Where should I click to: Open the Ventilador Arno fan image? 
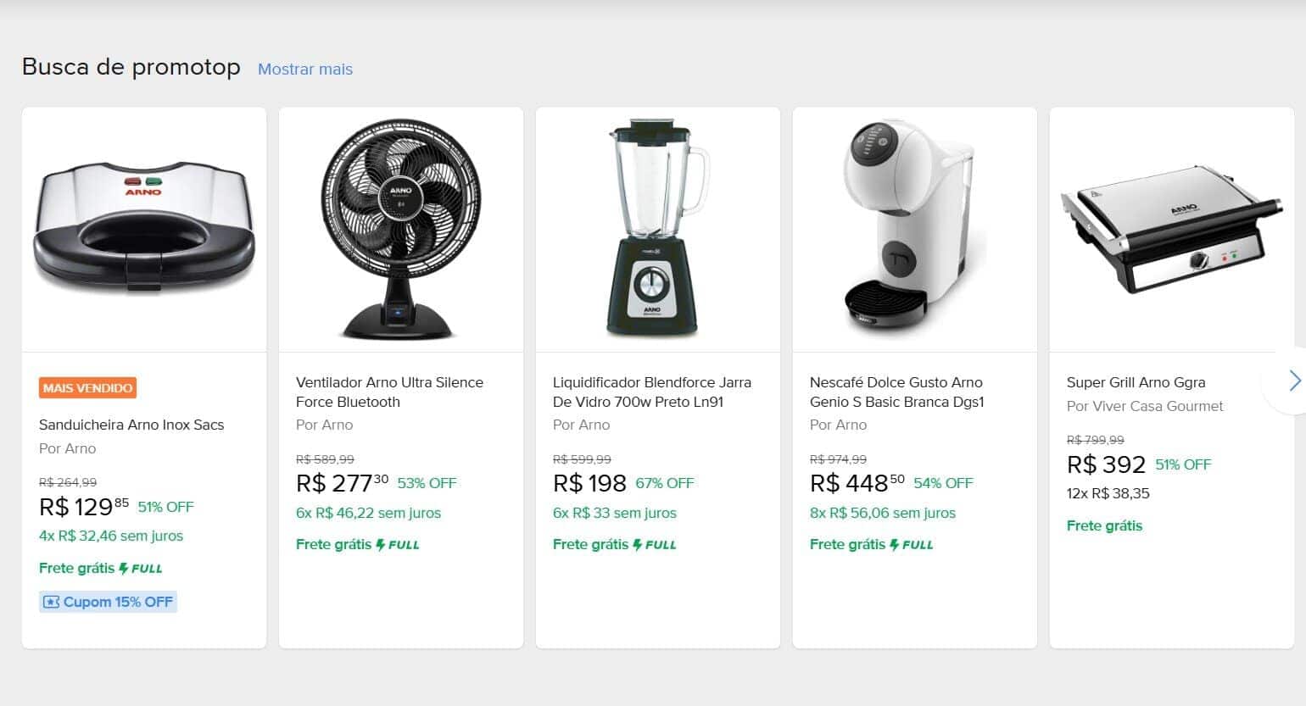[x=401, y=229]
